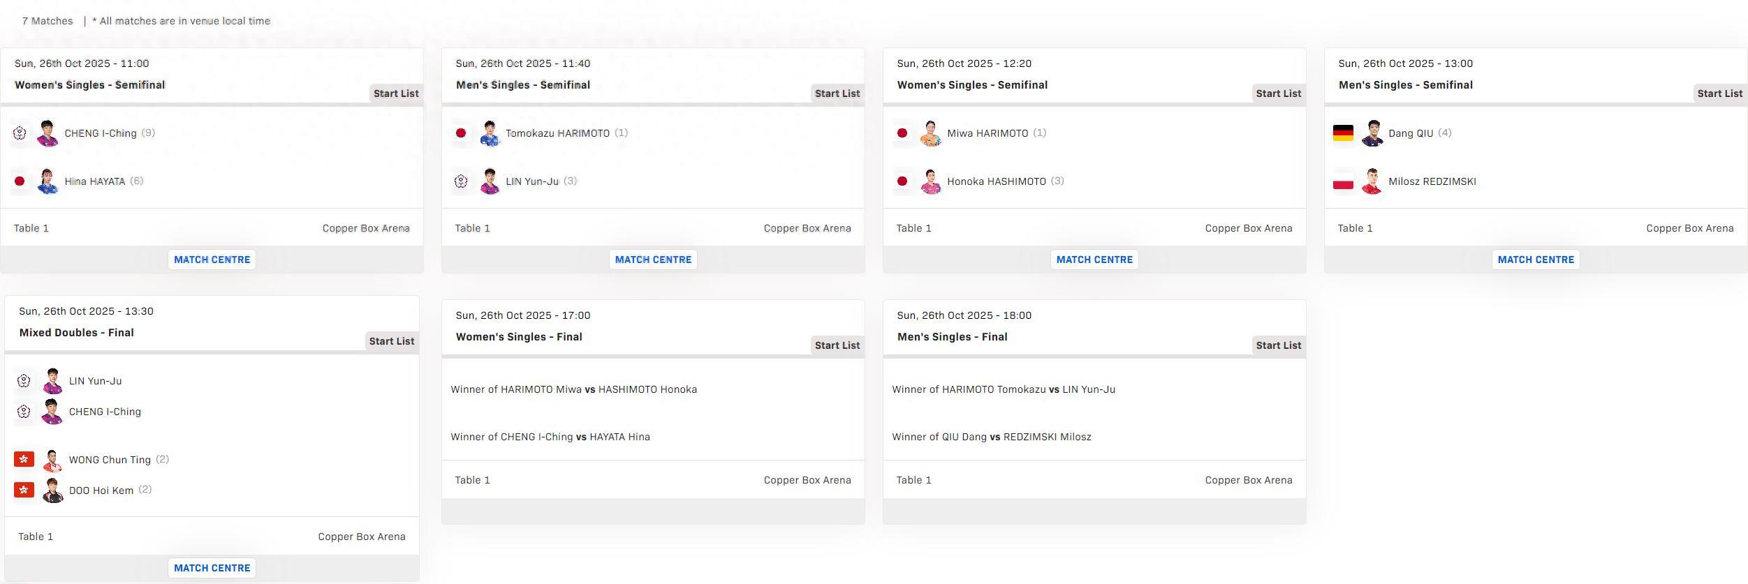Click Germany flag next to Dang QIU

point(1342,133)
